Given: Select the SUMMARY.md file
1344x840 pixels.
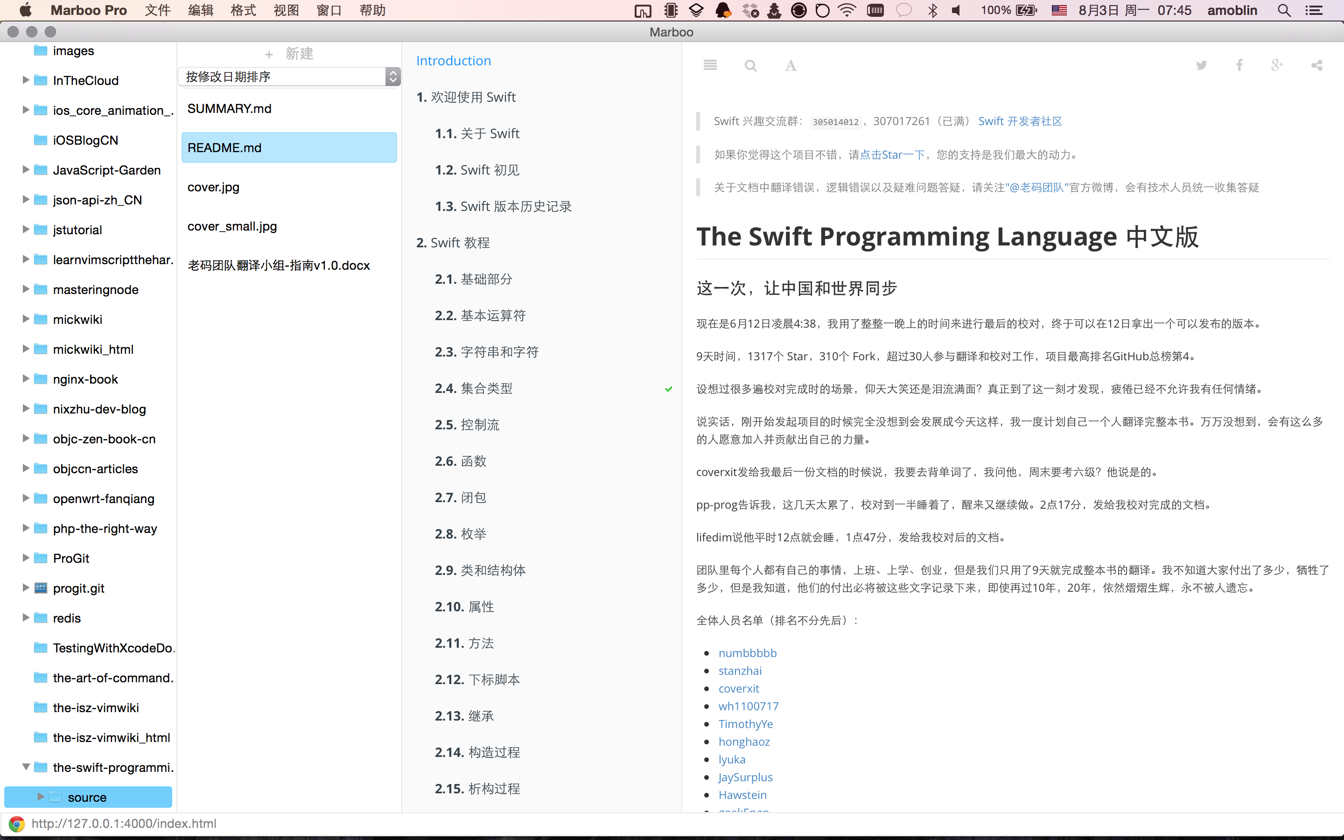Looking at the screenshot, I should (230, 109).
